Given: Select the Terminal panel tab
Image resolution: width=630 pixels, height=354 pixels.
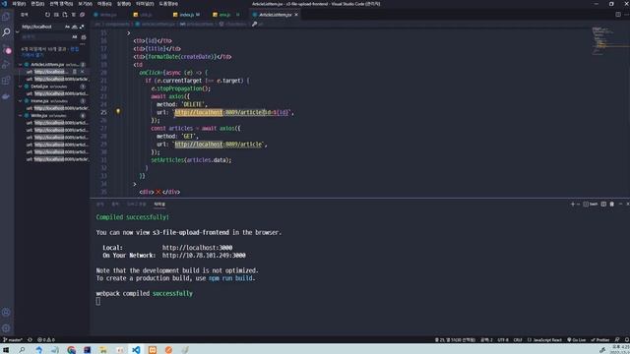Looking at the screenshot, I should 159,204.
